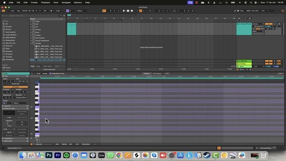Expand the Hi-Hat folder
Screen dimensions: 286x161
pyautogui.click(x=31, y=30)
